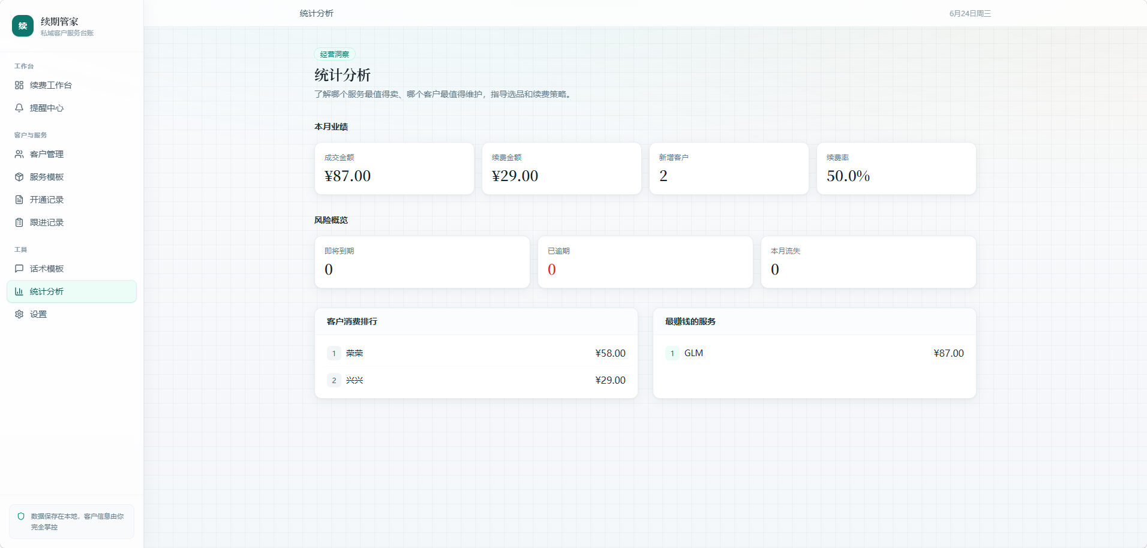Click the 续费率 50.0% card
Screen dimensions: 1147x548
896,168
